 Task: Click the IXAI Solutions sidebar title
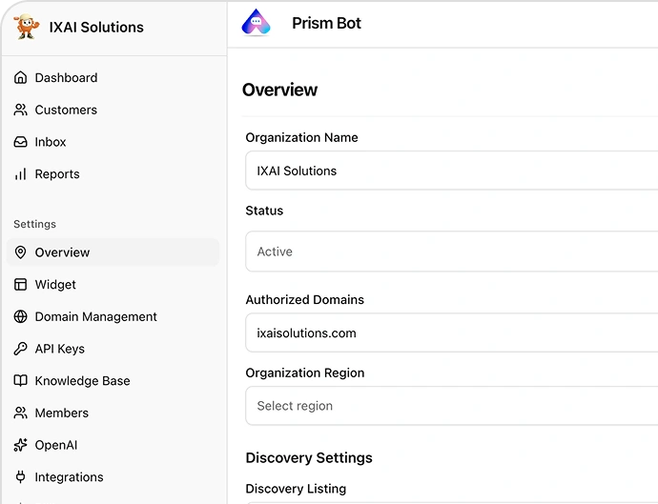click(x=96, y=27)
